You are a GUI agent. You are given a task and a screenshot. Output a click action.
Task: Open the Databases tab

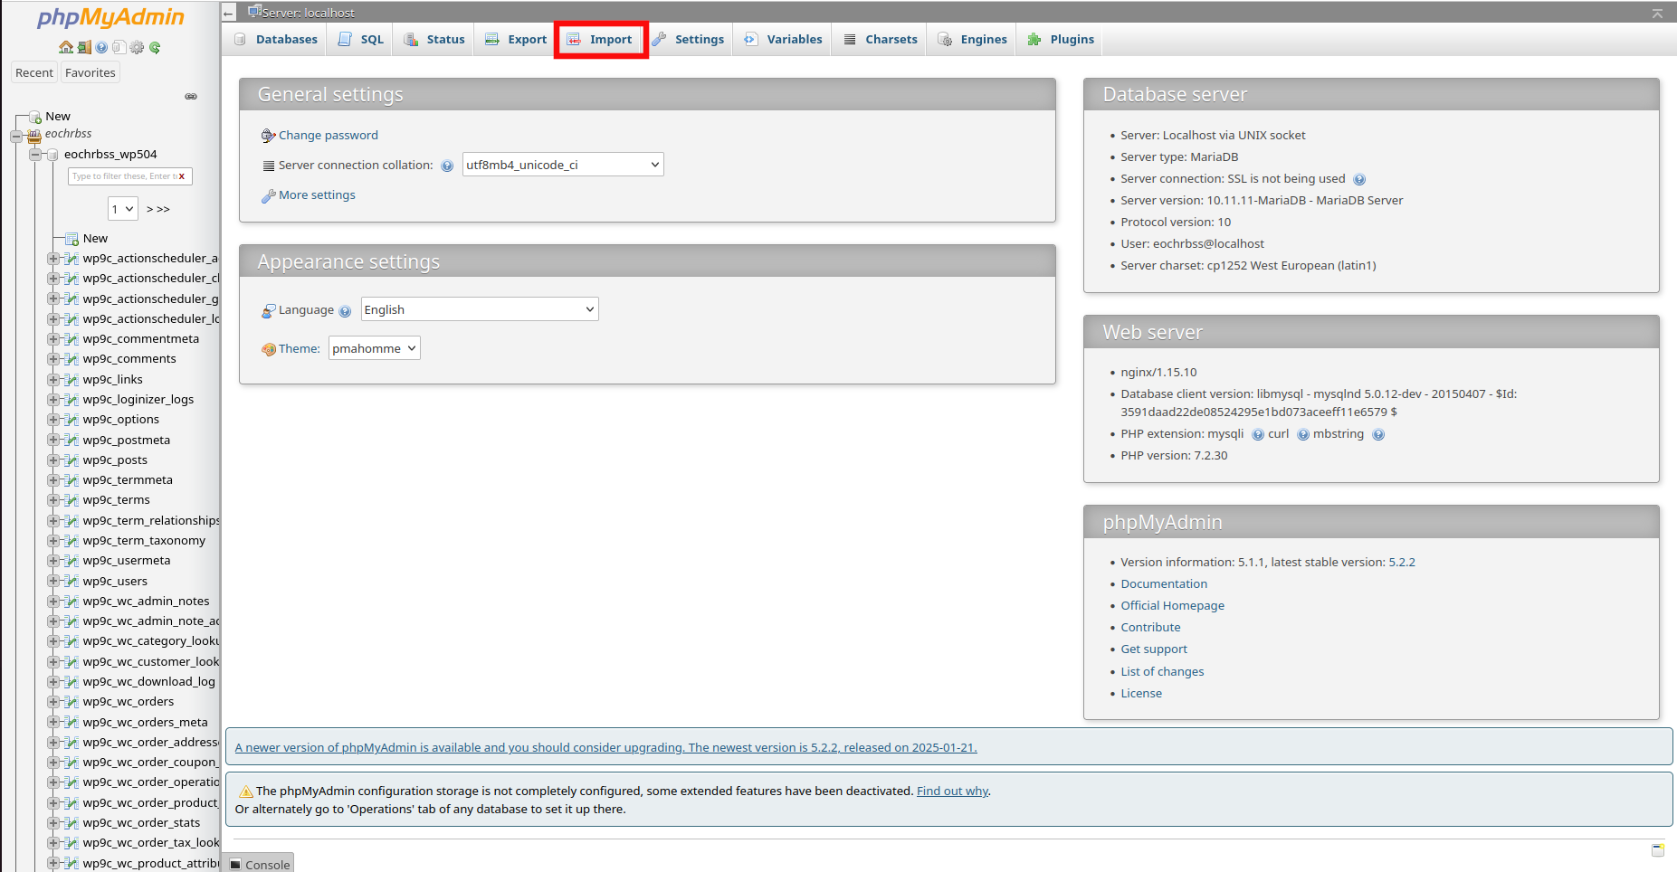tap(276, 40)
